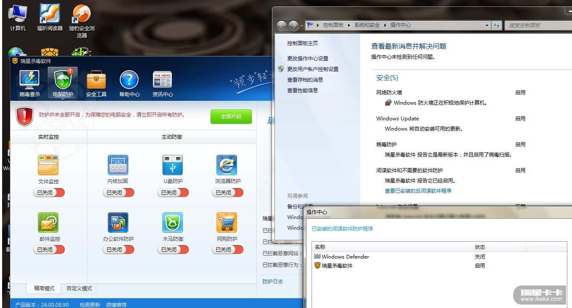Switch to the 精简模式 tab
Viewport: 572px width, 308px height.
point(44,288)
